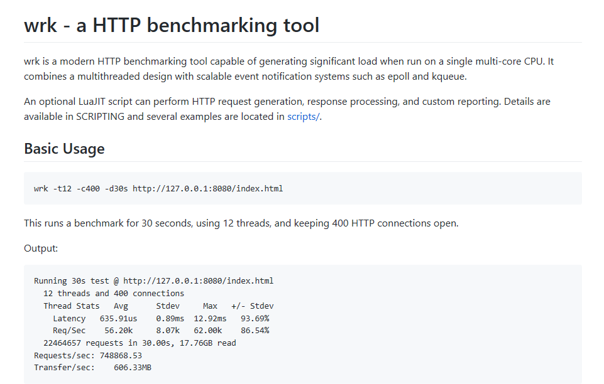Click the "12 threads and 400 connections" line
604x384 pixels.
(114, 293)
